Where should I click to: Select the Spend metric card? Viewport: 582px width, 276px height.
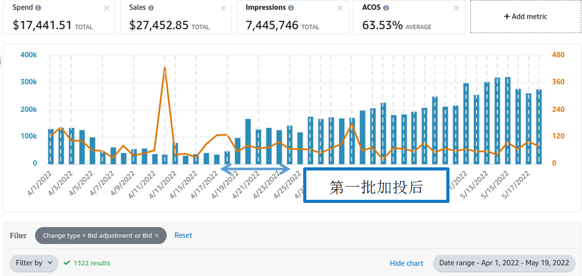(x=59, y=17)
